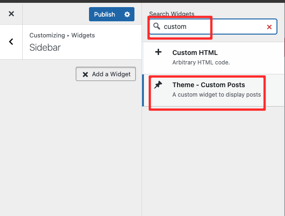Click the pin icon beside Theme - Custom Posts
The image size is (285, 216).
pos(159,85)
